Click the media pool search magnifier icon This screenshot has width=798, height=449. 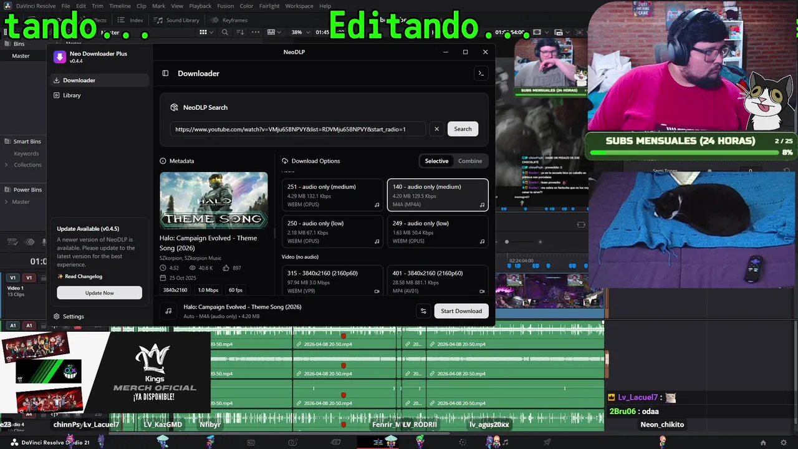225,32
